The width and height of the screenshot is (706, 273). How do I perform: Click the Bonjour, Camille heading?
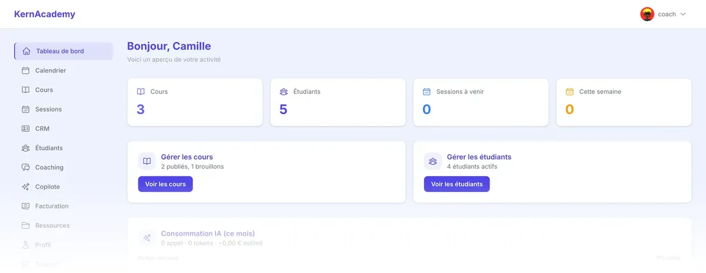[x=169, y=46]
